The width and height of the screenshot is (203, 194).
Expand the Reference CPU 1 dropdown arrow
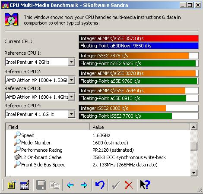point(71,62)
